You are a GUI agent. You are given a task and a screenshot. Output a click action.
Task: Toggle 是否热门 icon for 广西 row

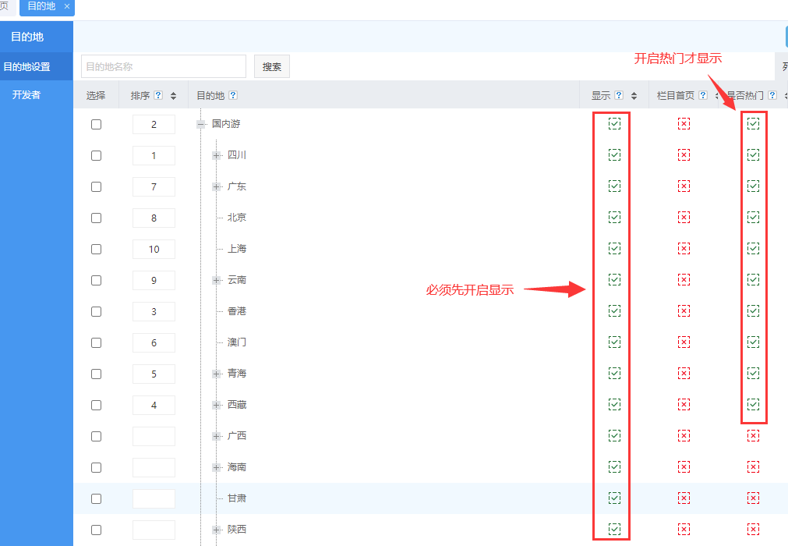click(753, 435)
